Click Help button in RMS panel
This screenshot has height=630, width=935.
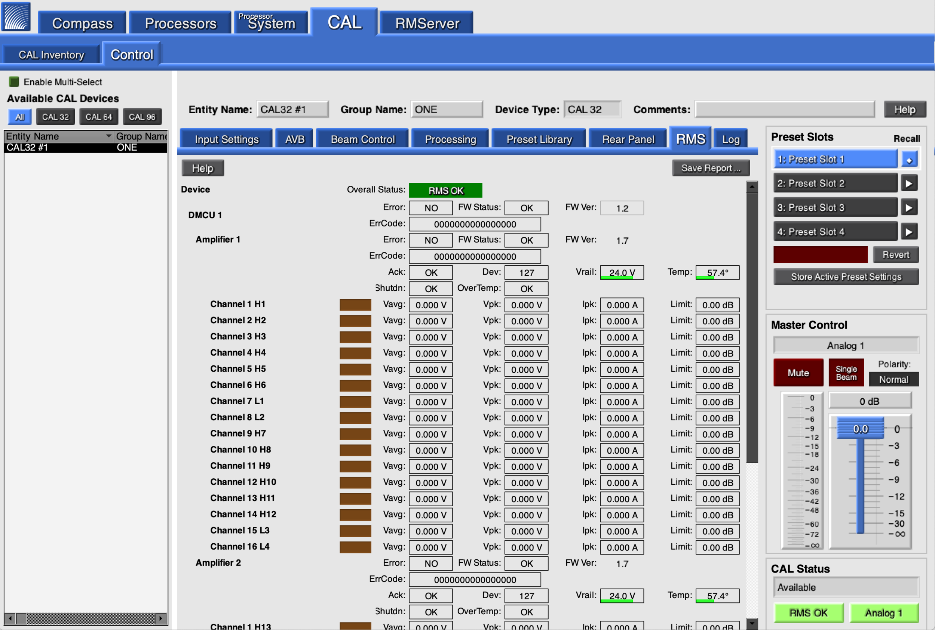203,168
